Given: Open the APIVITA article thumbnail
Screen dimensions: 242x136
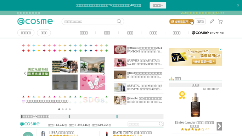Looking at the screenshot, I should click(120, 62).
